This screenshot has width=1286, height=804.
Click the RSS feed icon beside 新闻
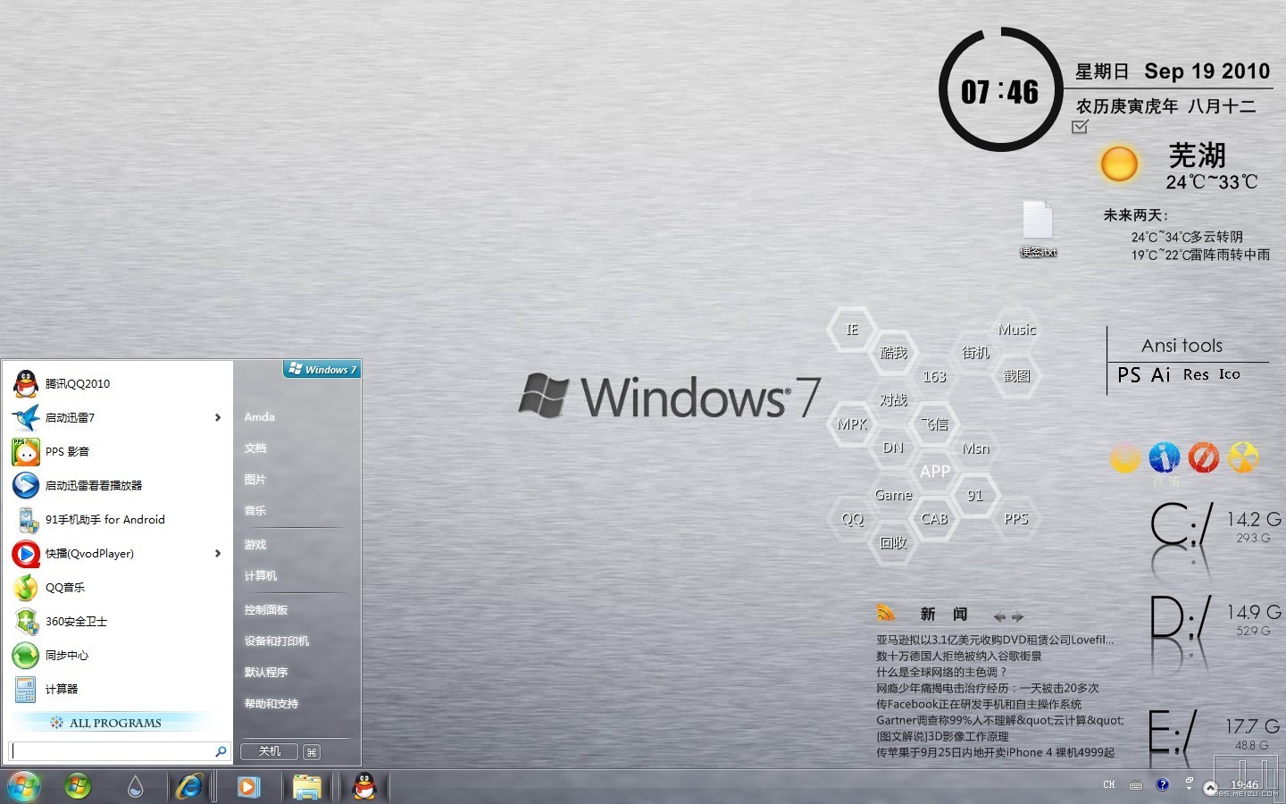(885, 613)
